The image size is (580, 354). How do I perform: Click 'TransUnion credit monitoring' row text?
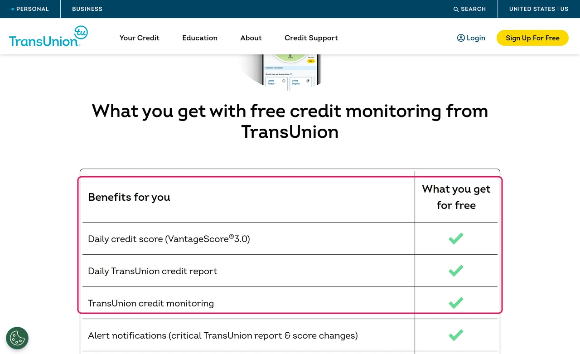pyautogui.click(x=151, y=303)
